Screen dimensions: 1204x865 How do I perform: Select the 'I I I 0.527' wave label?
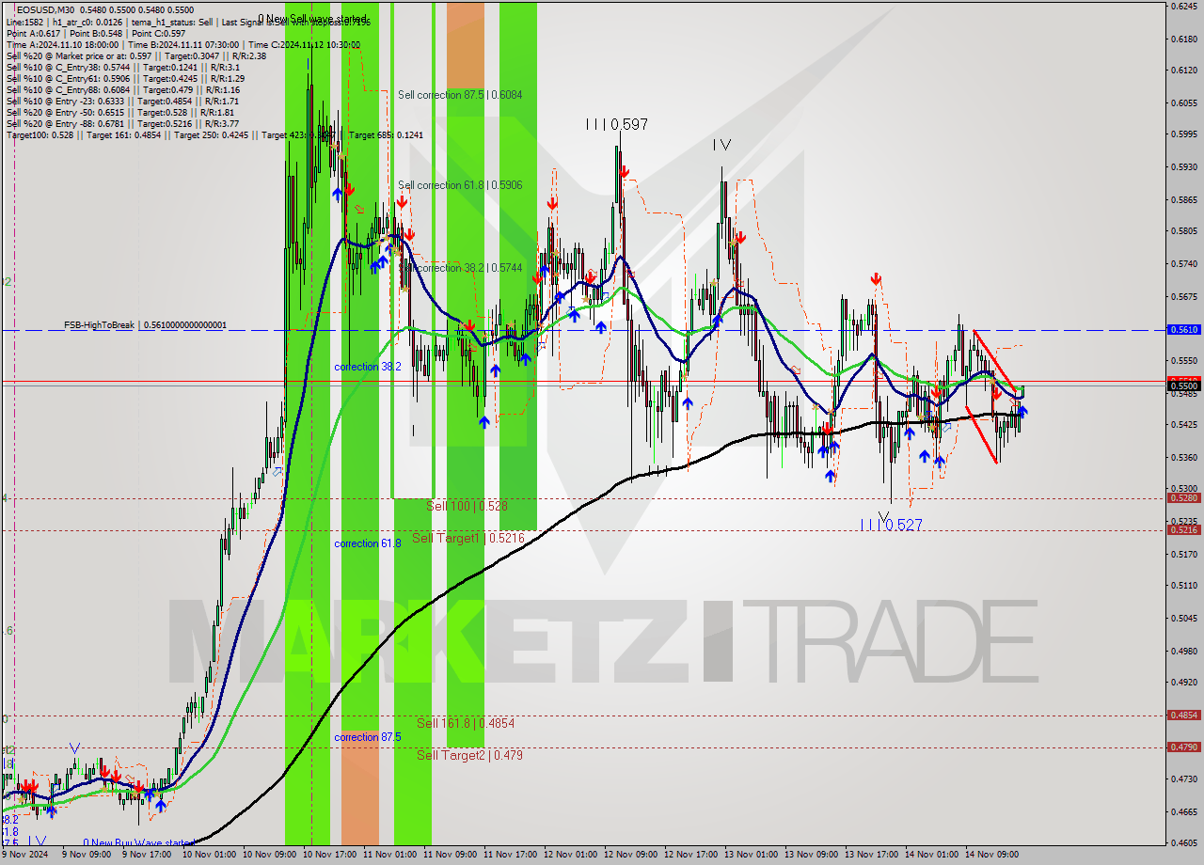pos(891,526)
